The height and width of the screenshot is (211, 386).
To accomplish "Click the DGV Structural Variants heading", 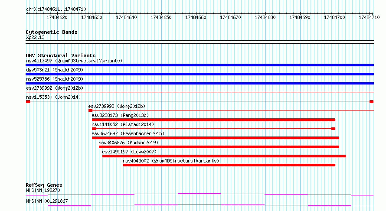I will (x=61, y=55).
